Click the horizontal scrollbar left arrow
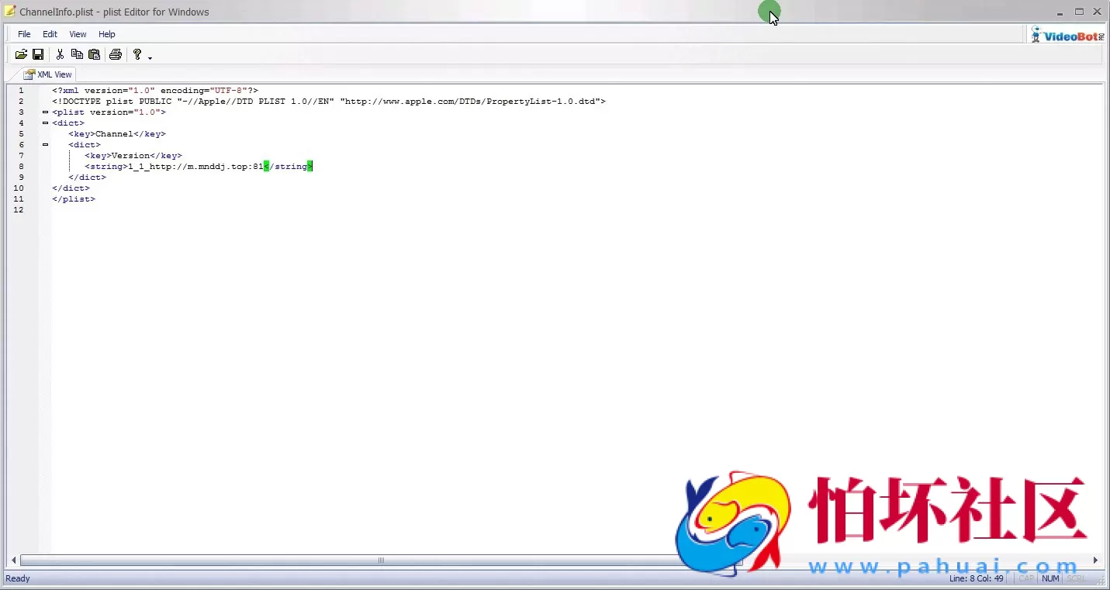The height and width of the screenshot is (590, 1110). pos(14,560)
